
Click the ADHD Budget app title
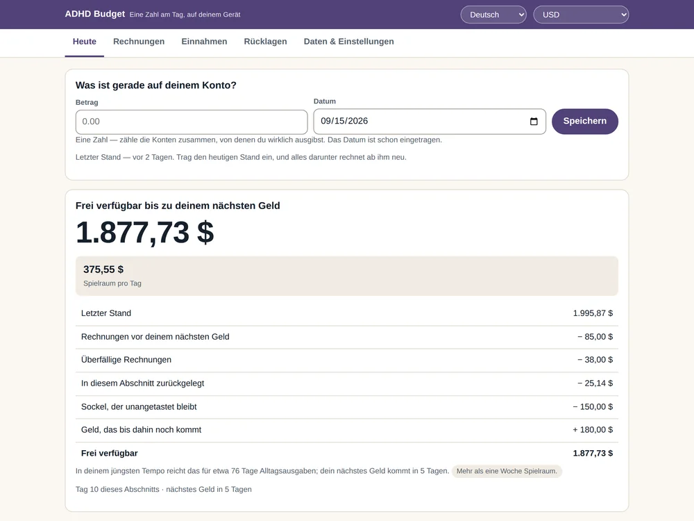click(94, 14)
